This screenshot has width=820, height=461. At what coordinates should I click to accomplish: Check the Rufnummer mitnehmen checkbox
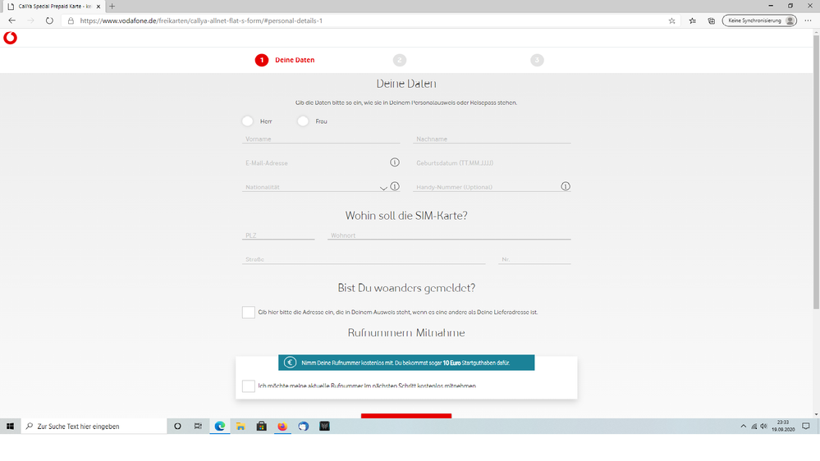tap(249, 386)
